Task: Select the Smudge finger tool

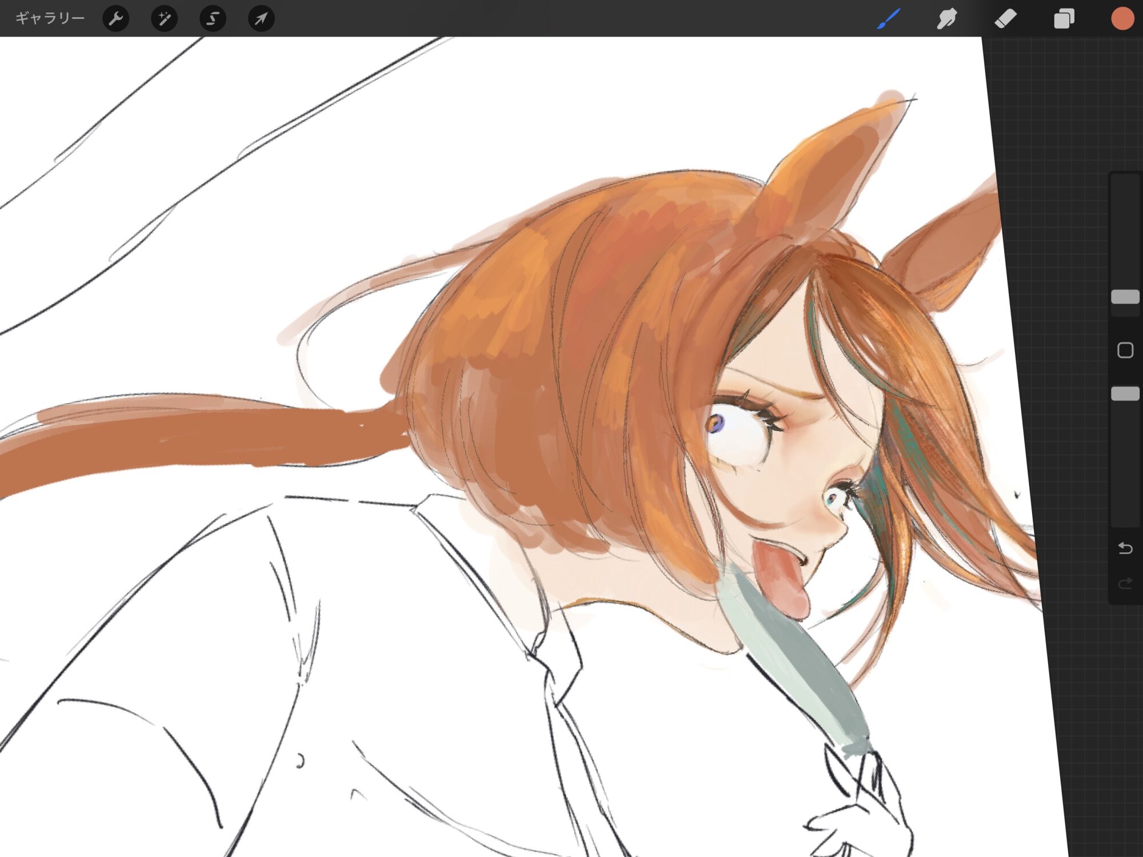Action: 947,19
